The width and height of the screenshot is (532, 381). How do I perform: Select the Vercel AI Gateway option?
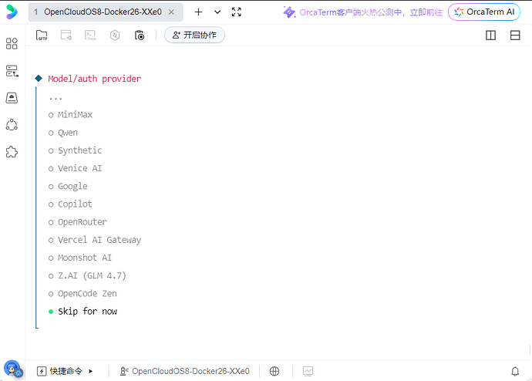pos(95,240)
